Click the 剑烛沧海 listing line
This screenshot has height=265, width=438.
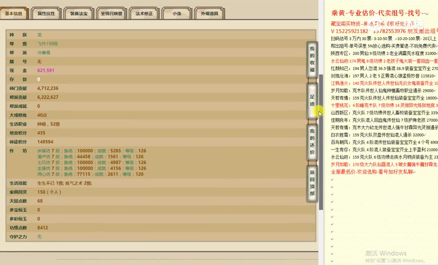point(384,75)
